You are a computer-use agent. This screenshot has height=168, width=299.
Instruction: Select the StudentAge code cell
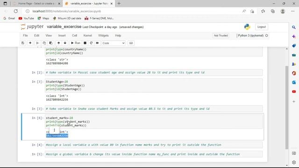pyautogui.click(x=154, y=85)
